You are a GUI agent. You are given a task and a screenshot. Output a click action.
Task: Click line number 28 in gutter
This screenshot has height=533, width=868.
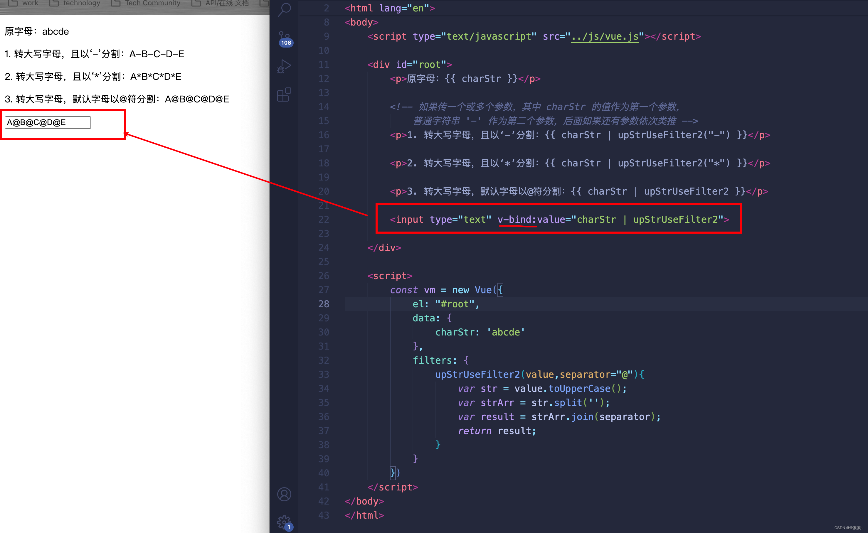point(323,304)
